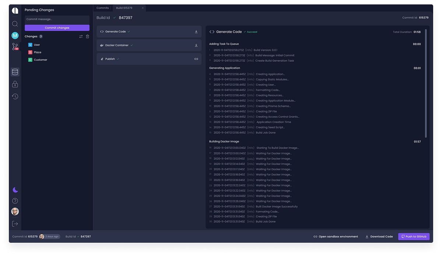Download the Generate Code step output

point(196,31)
